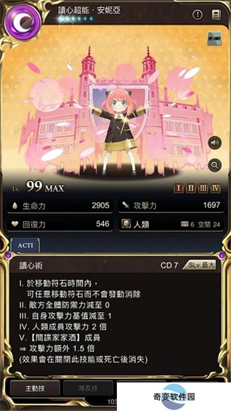Tap the 人類 race icon

click(126, 224)
